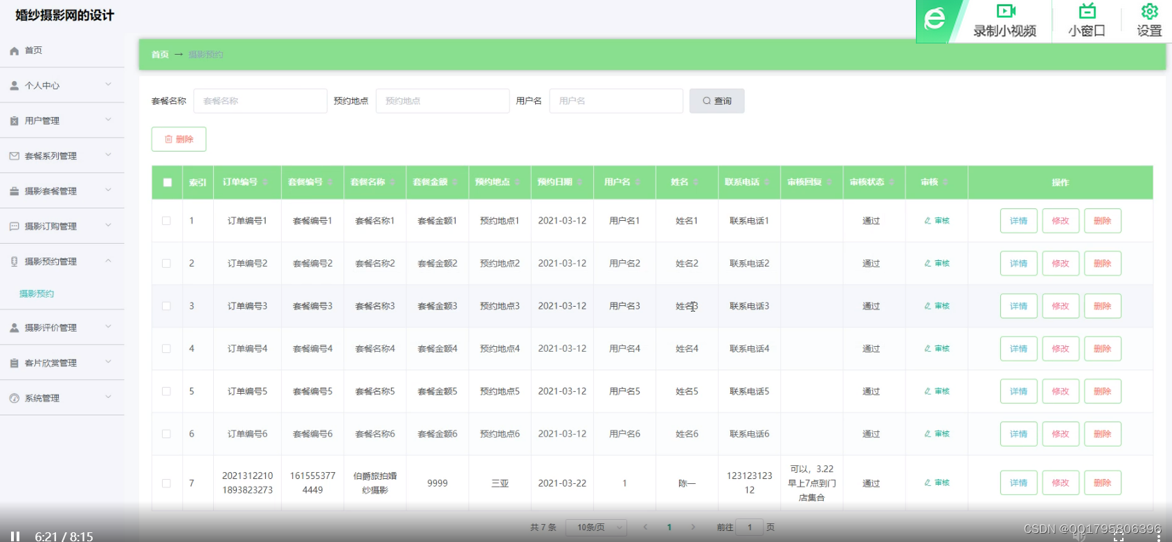This screenshot has width=1172, height=542.
Task: Click the 审核 edit icon in row 4
Action: click(x=928, y=349)
